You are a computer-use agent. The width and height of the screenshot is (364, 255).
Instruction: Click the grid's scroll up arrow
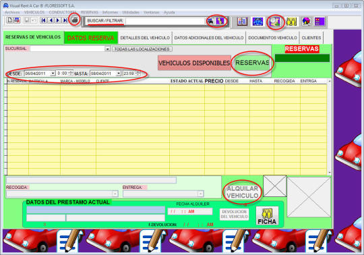pos(330,81)
